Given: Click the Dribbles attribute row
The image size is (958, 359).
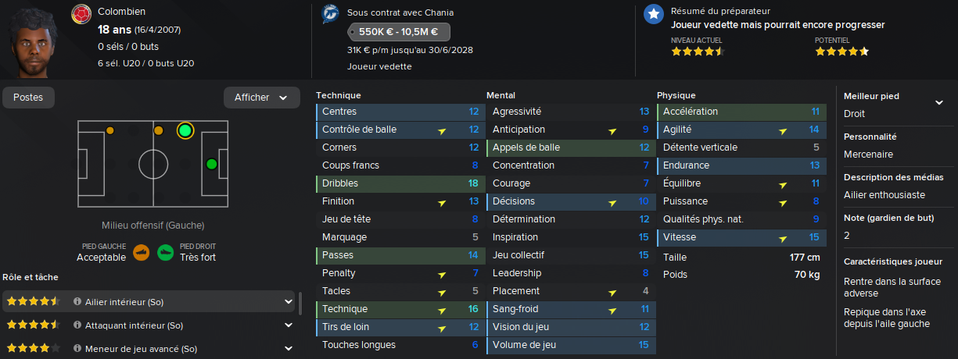Looking at the screenshot, I should 399,183.
